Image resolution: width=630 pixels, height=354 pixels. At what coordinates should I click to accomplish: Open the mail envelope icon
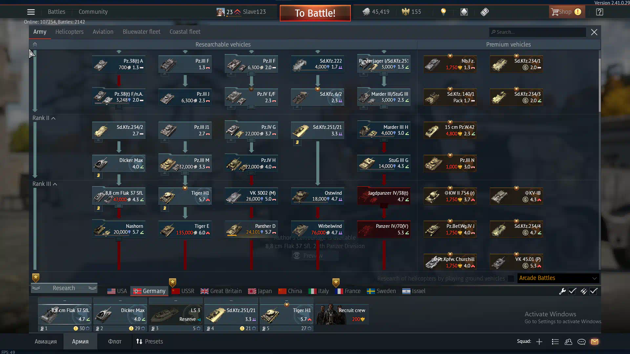[x=595, y=342]
